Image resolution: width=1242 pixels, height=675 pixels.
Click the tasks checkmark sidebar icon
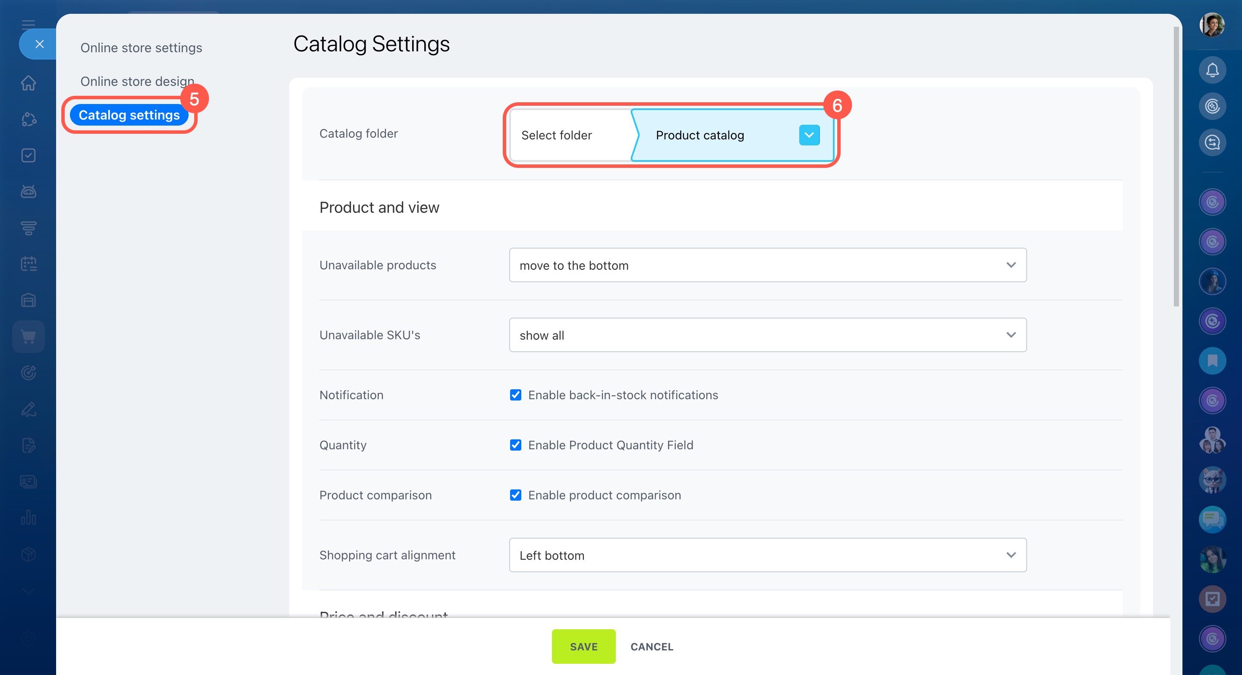(28, 155)
